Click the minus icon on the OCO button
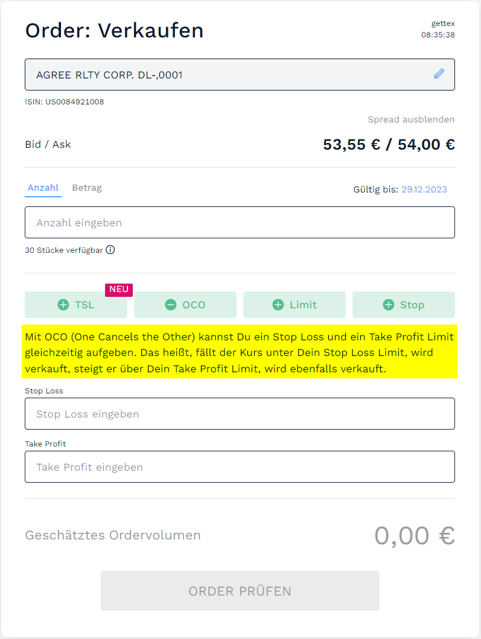 171,305
